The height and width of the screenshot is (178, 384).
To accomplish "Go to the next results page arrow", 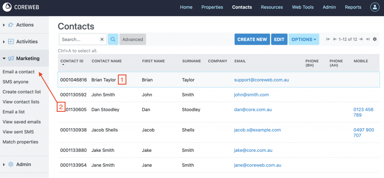I will click(361, 39).
